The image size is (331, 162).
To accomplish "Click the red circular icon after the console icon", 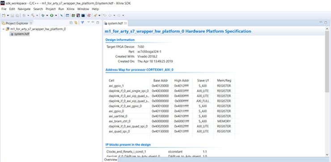I will click(89, 15).
